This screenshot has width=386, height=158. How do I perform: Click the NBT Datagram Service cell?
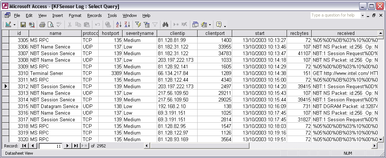56,107
